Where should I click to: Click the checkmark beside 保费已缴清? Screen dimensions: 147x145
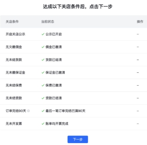pyautogui.click(x=43, y=85)
